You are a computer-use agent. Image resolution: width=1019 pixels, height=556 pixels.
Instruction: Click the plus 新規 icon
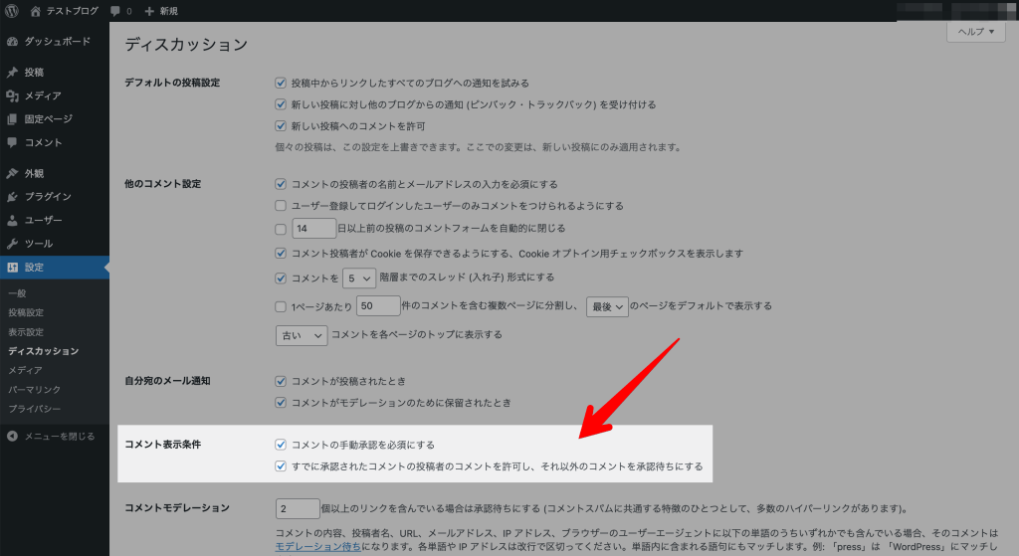tap(149, 11)
